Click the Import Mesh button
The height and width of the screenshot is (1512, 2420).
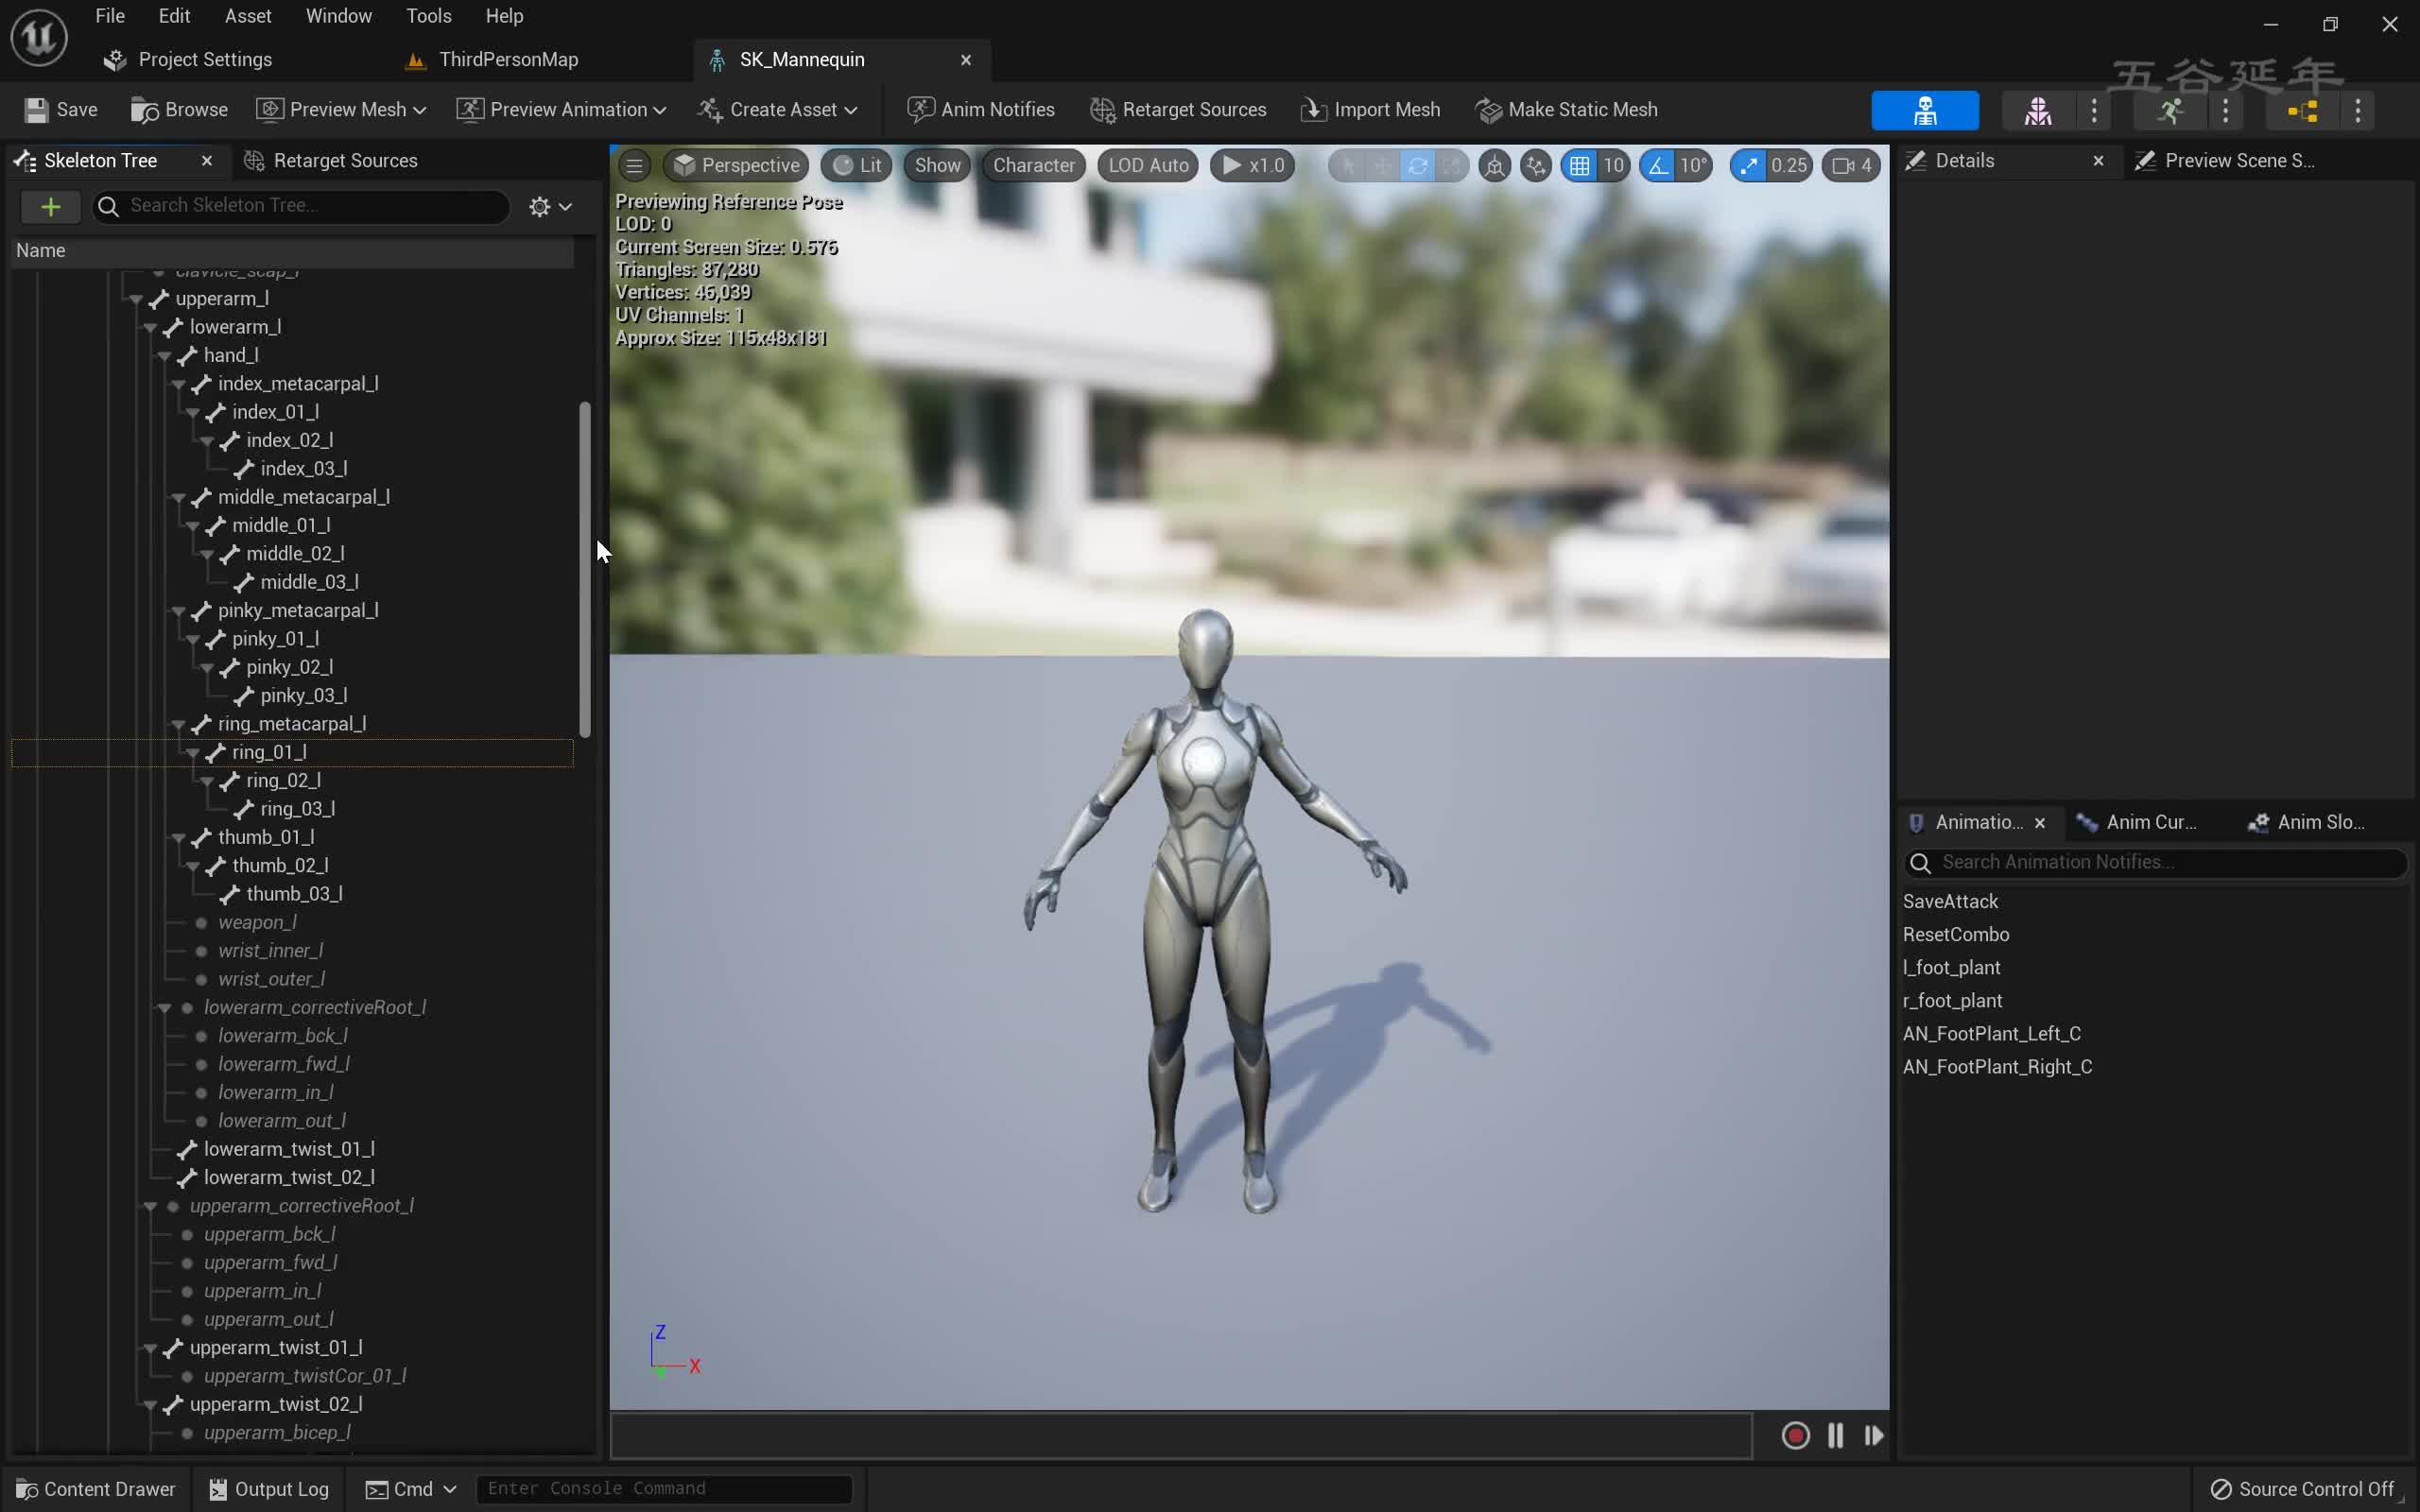click(x=1369, y=110)
